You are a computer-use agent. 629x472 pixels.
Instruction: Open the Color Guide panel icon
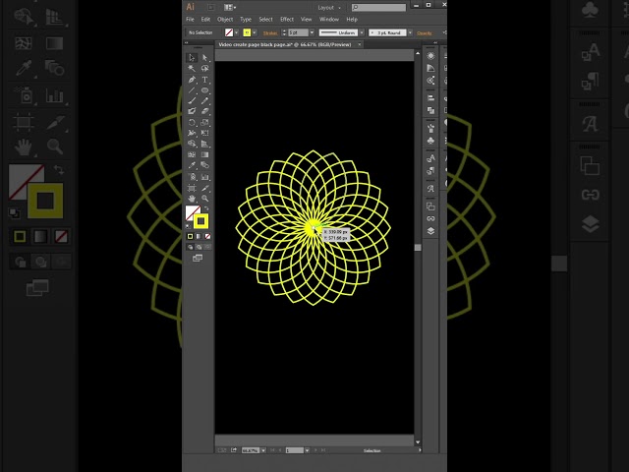pyautogui.click(x=430, y=68)
